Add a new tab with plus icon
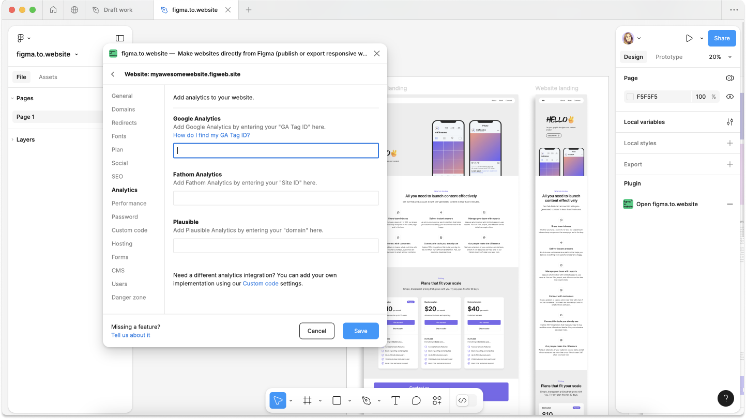 [x=249, y=10]
